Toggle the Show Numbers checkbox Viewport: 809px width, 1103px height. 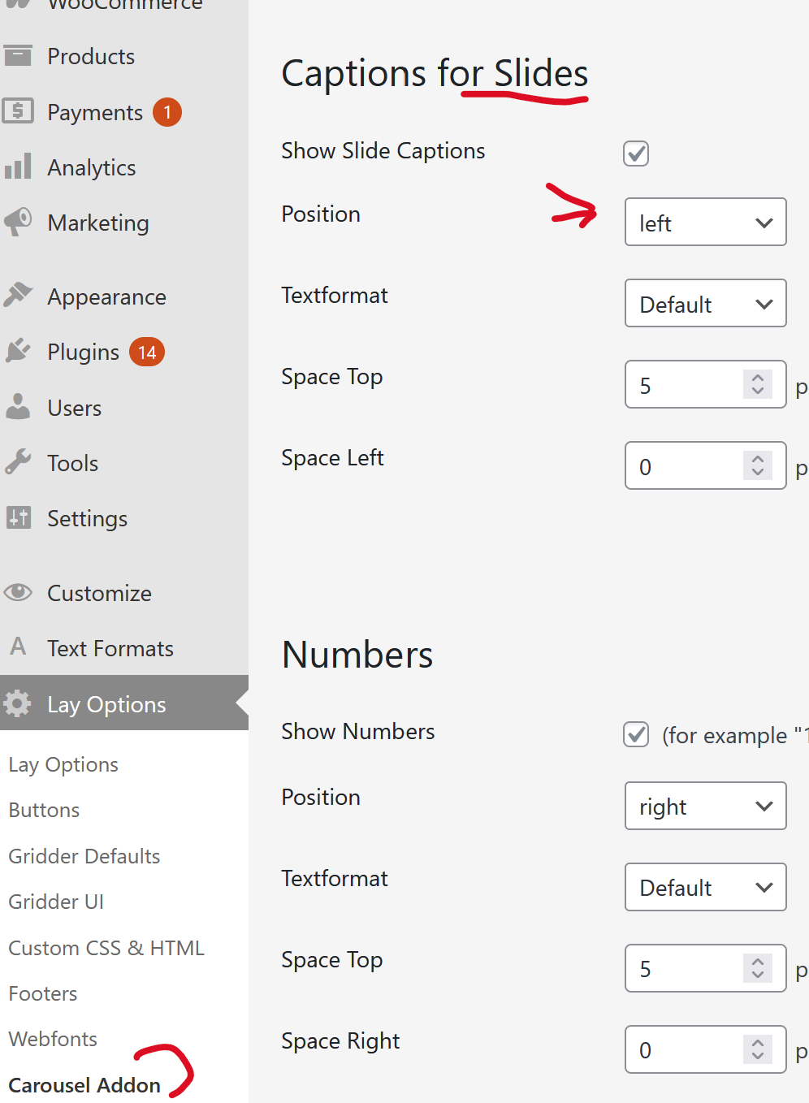point(635,734)
